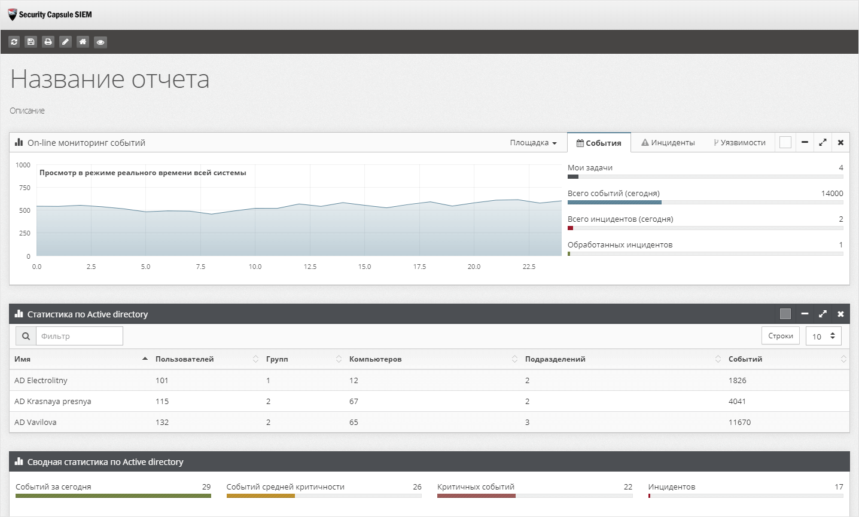Viewport: 859px width, 517px height.
Task: Collapse the On-line мониторинг событий panel
Action: [x=805, y=142]
